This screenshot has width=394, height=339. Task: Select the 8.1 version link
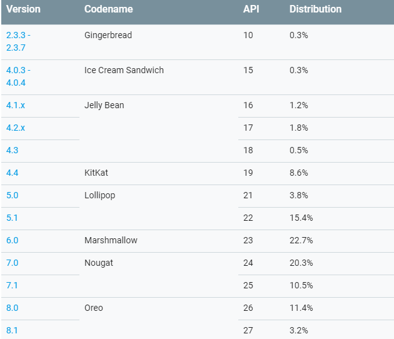(13, 330)
